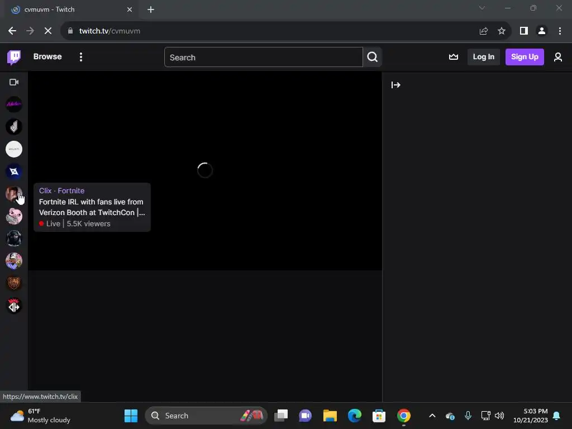This screenshot has height=429, width=572.
Task: Click the browser forward arrow
Action: tap(30, 31)
